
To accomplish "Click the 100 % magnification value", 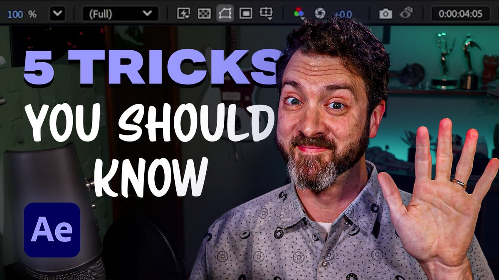I will [x=22, y=14].
